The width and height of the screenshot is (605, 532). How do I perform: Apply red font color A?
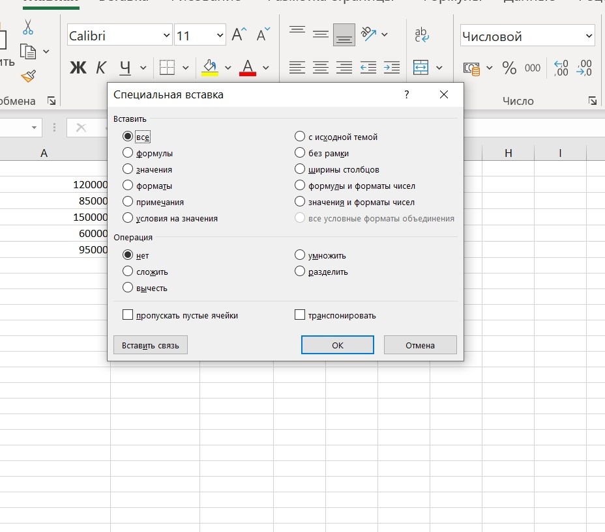point(248,68)
